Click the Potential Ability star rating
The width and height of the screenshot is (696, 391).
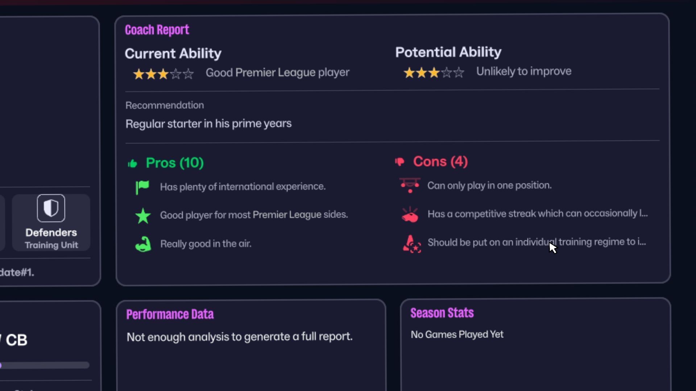[x=434, y=73]
